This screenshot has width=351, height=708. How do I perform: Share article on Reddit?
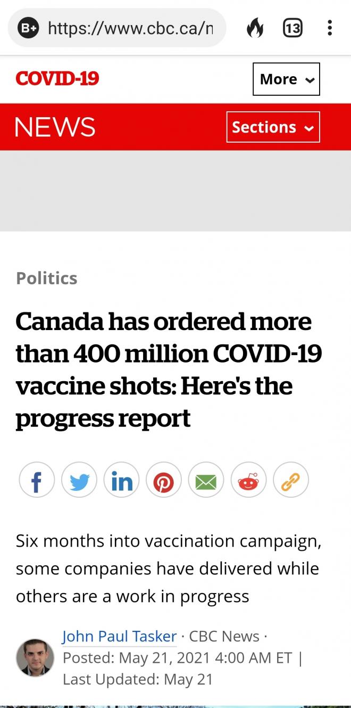pos(248,480)
